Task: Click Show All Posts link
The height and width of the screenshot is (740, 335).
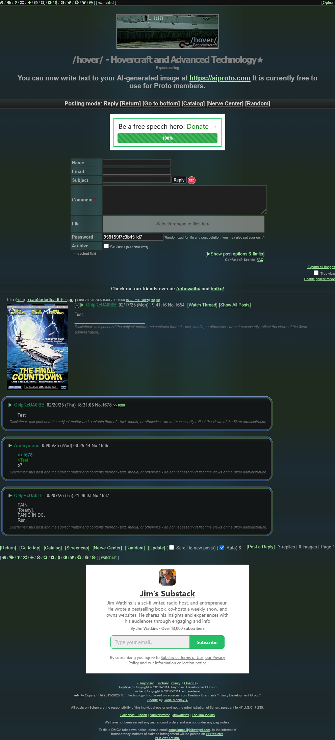Action: [235, 305]
